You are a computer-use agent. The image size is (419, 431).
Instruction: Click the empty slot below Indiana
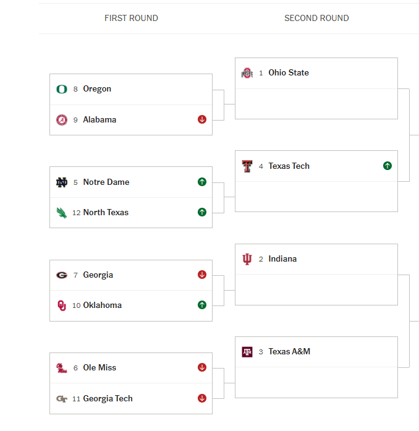click(x=316, y=290)
